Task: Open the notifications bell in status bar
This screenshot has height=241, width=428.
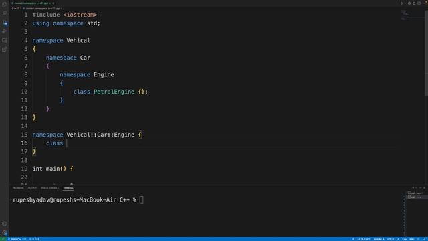Action: [424, 239]
